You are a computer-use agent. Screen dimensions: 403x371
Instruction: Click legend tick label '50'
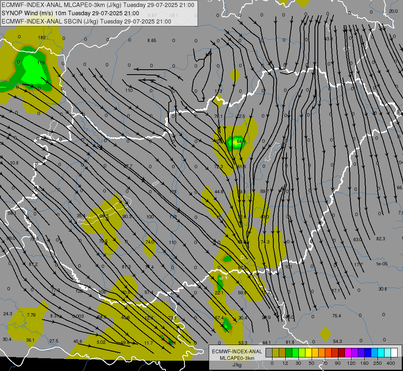point(311,363)
